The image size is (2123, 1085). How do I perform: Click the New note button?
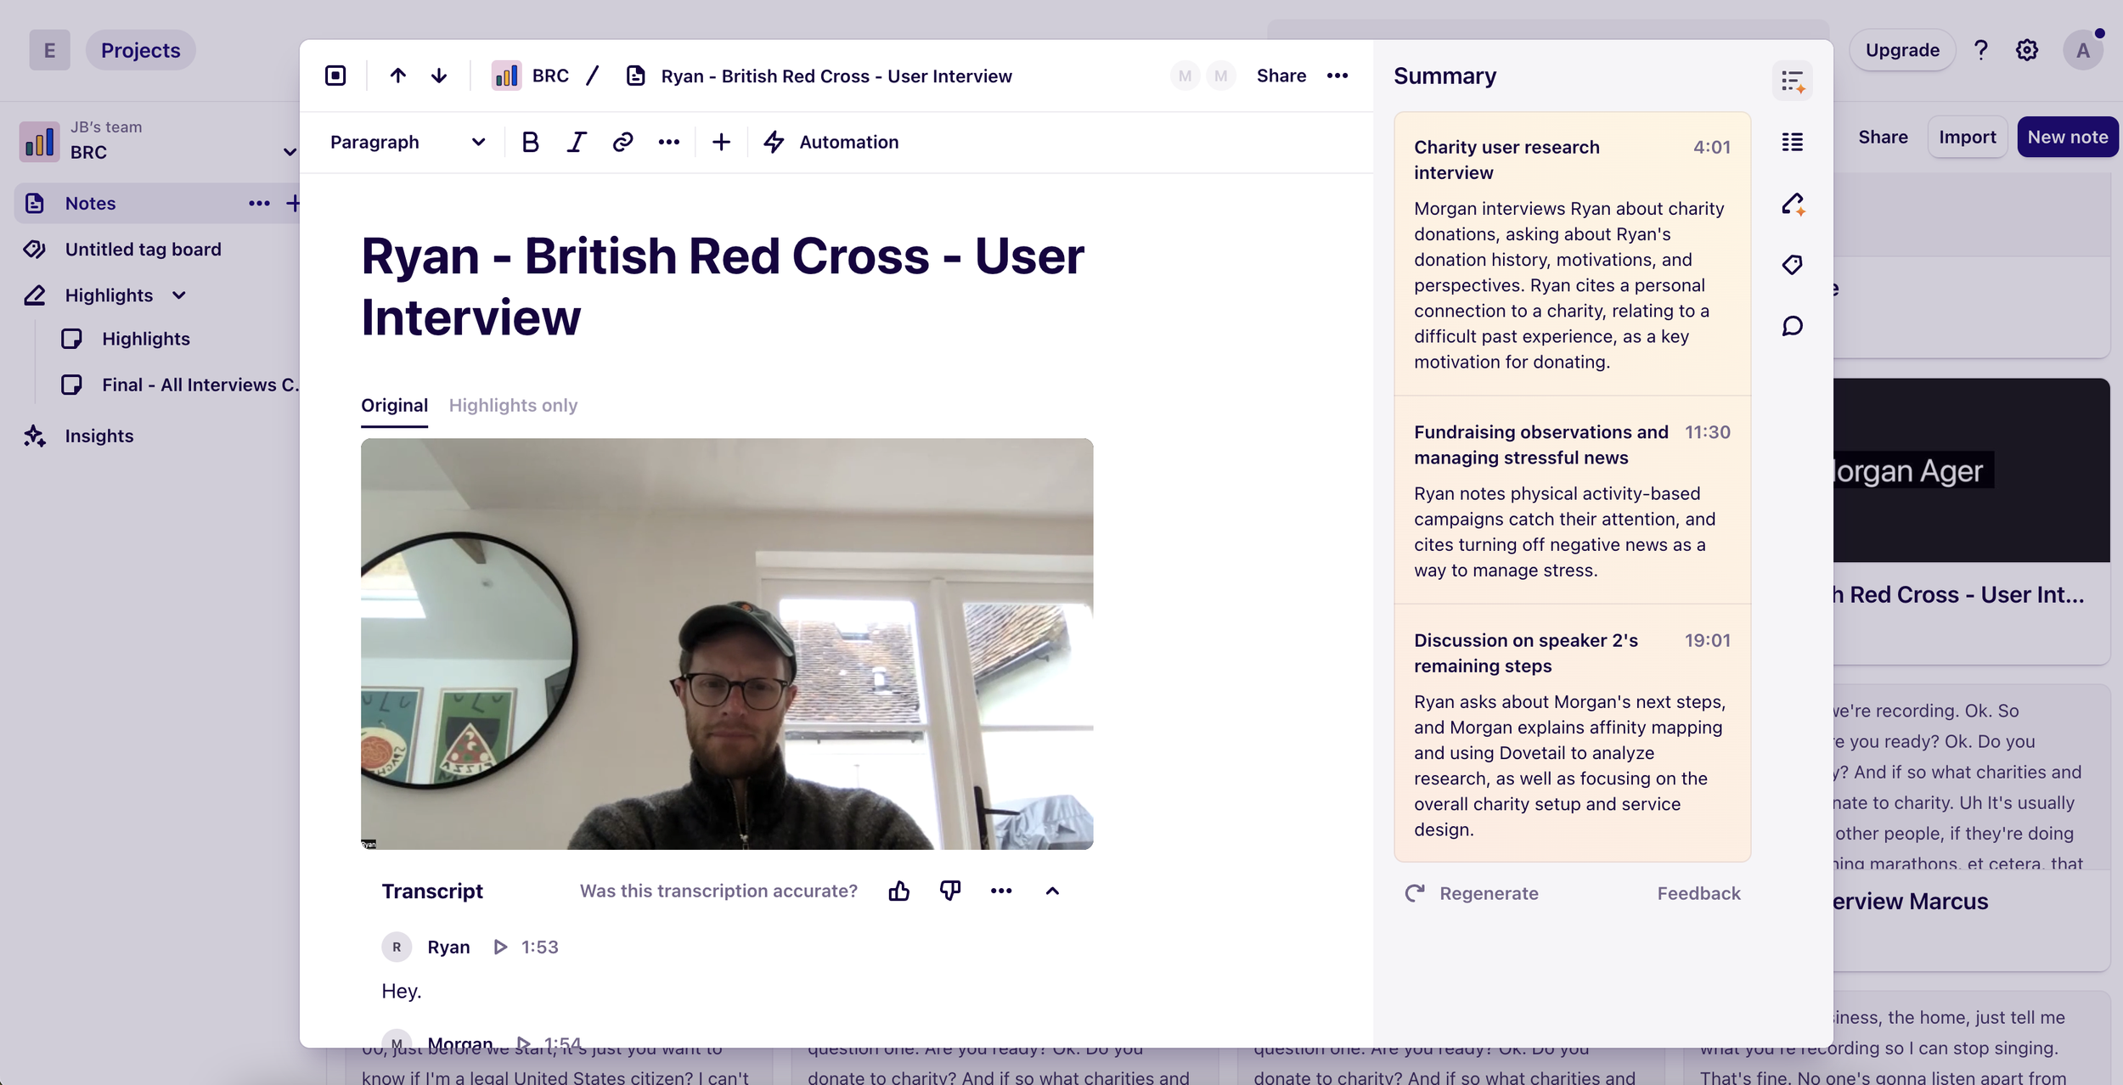pyautogui.click(x=2067, y=137)
